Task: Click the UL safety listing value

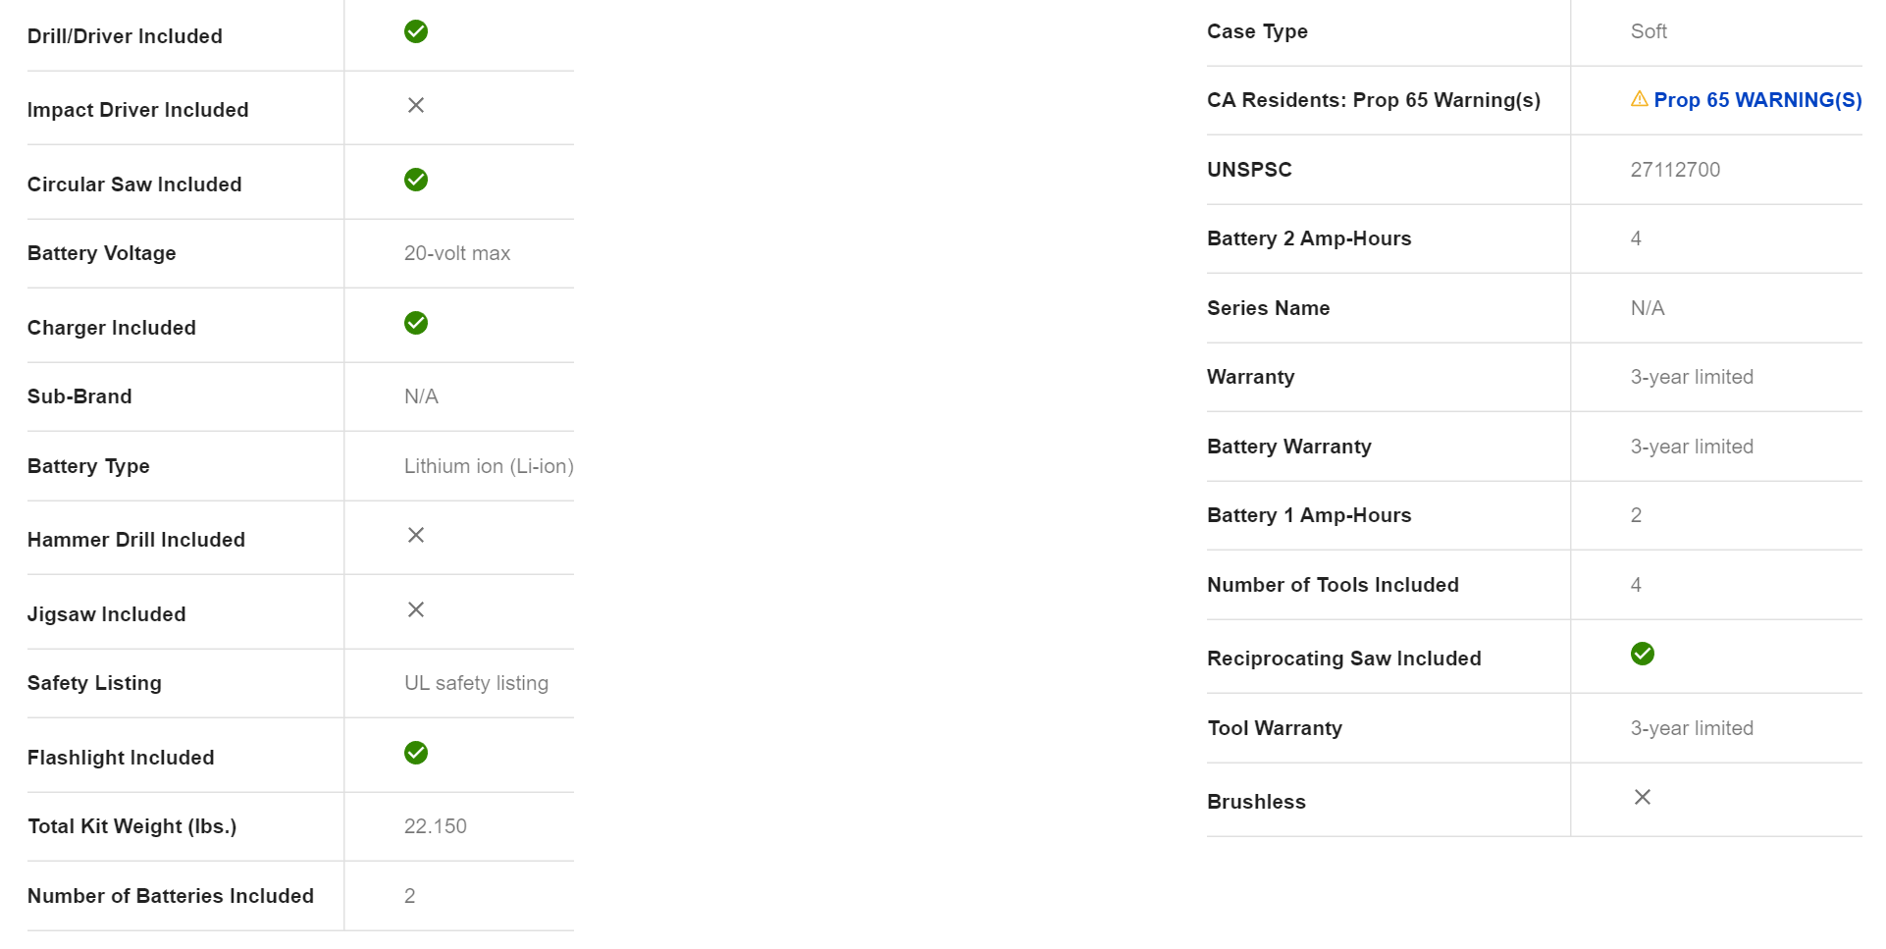Action: pos(476,683)
